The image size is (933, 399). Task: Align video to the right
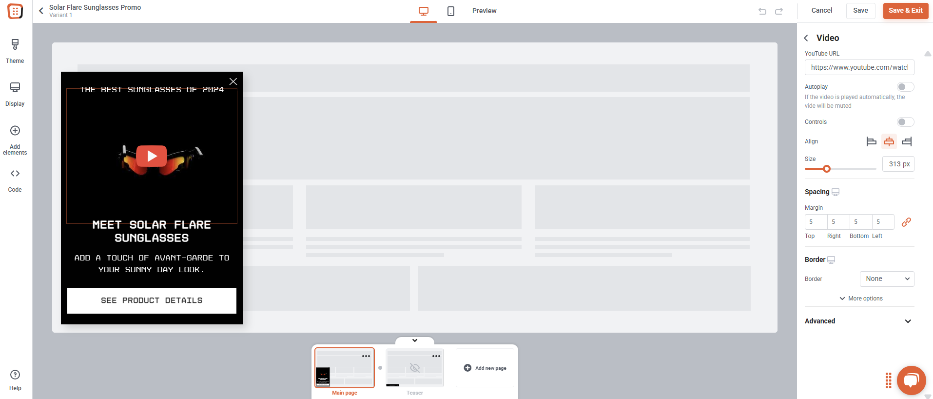907,141
